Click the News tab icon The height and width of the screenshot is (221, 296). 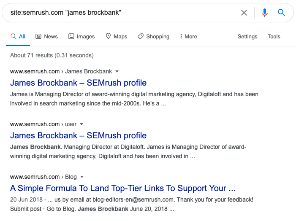tap(38, 37)
